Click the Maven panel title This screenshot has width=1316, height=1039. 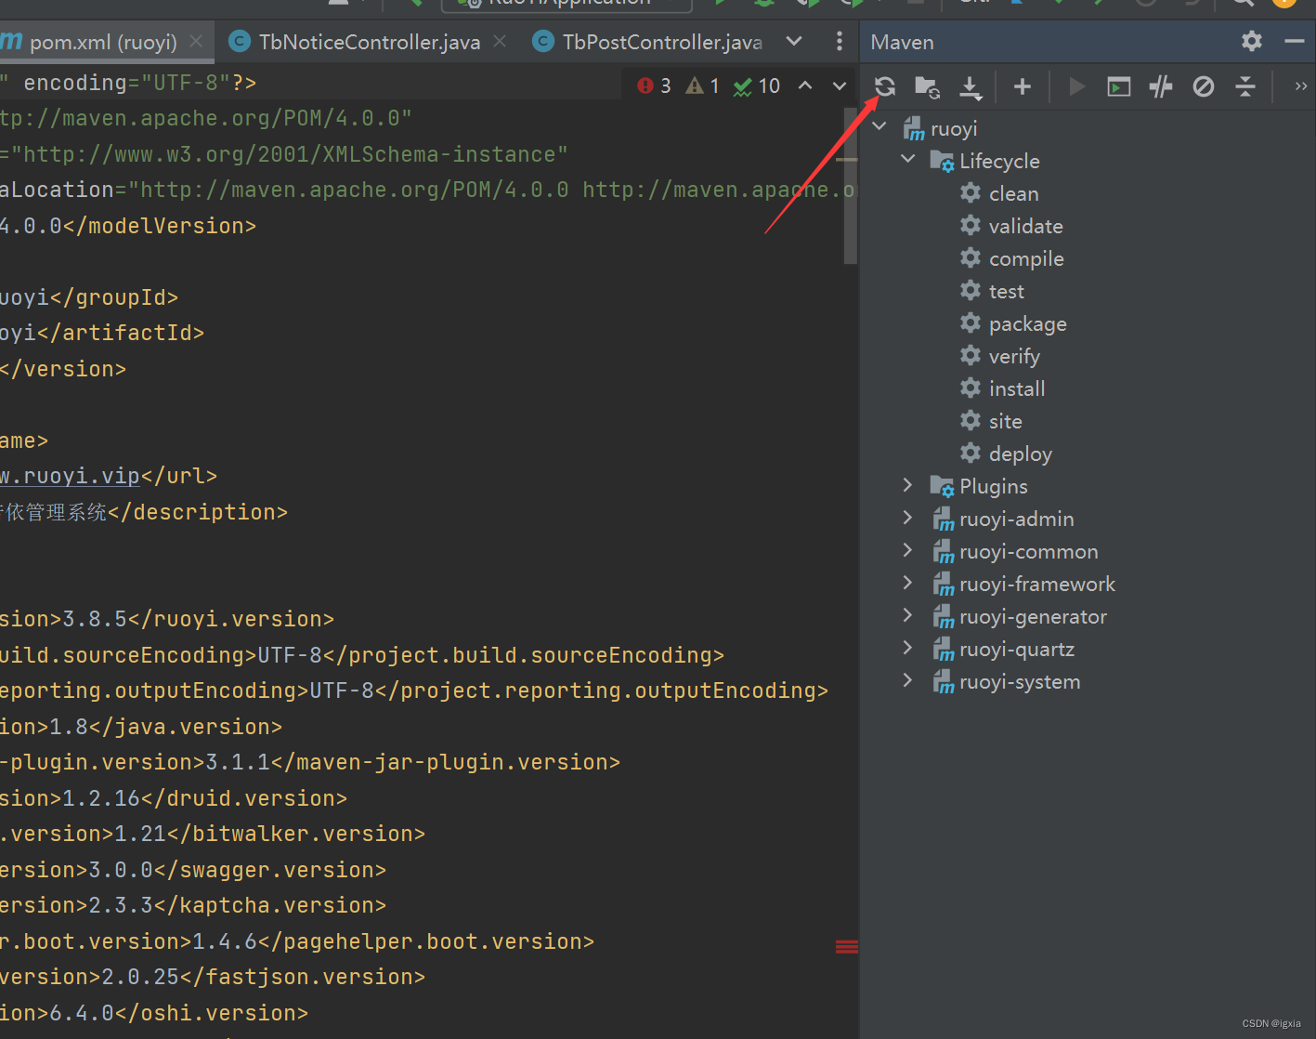[x=902, y=42]
